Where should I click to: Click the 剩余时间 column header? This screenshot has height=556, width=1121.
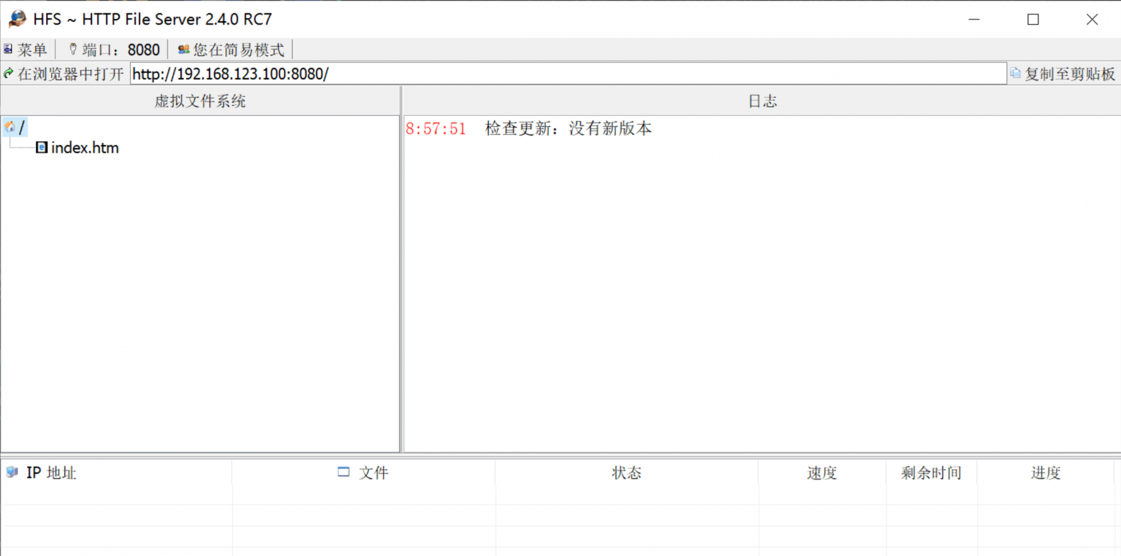[x=931, y=473]
